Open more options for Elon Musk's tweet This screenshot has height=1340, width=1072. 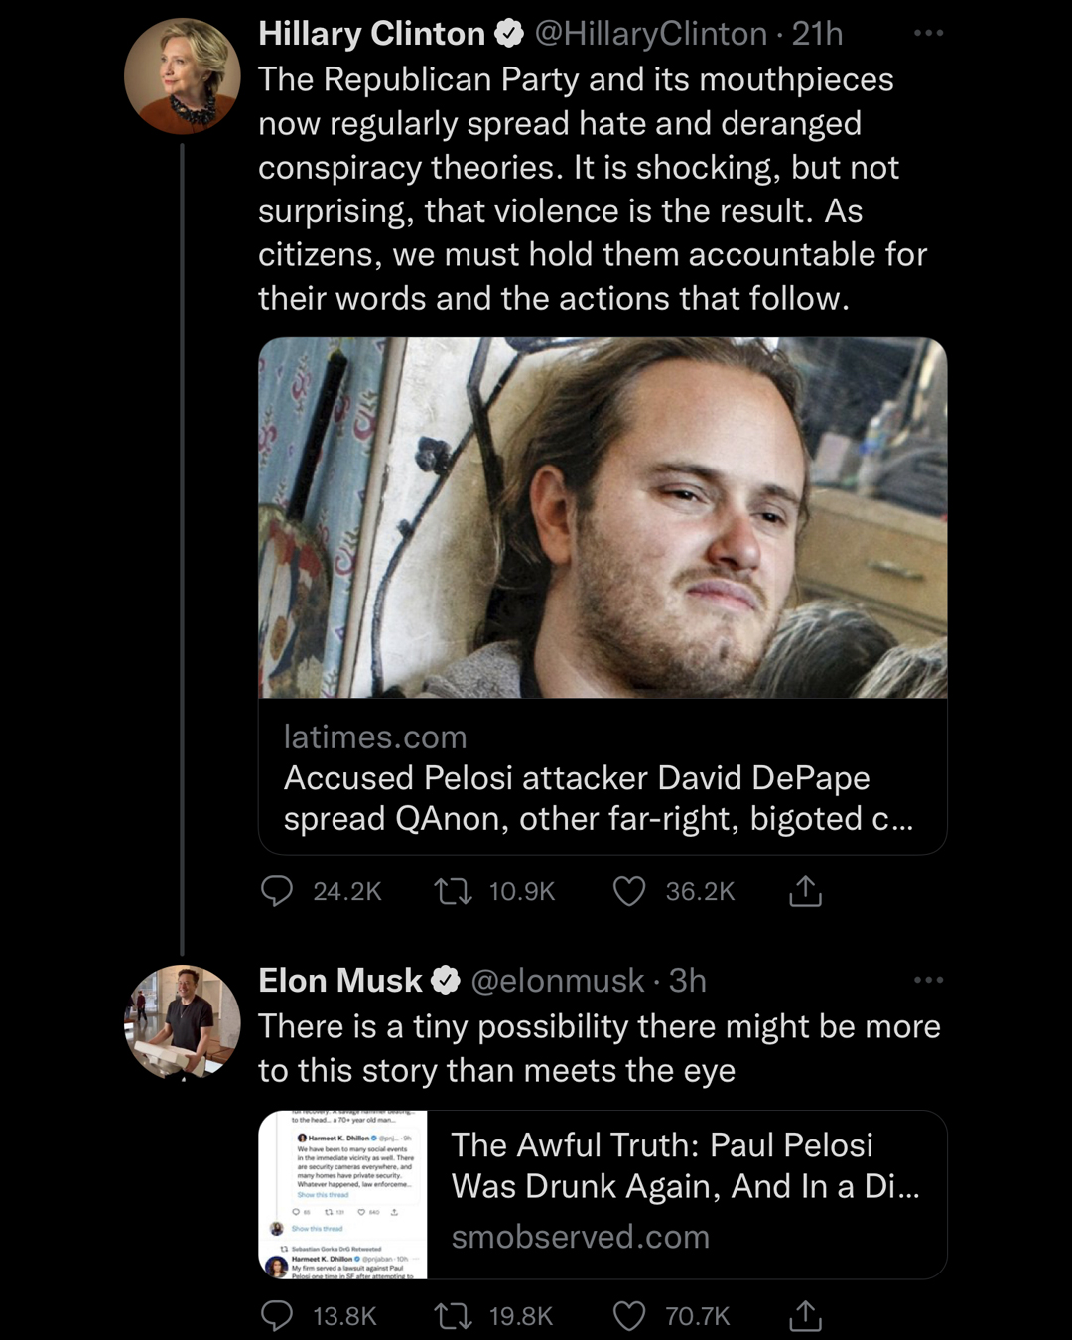click(x=928, y=981)
